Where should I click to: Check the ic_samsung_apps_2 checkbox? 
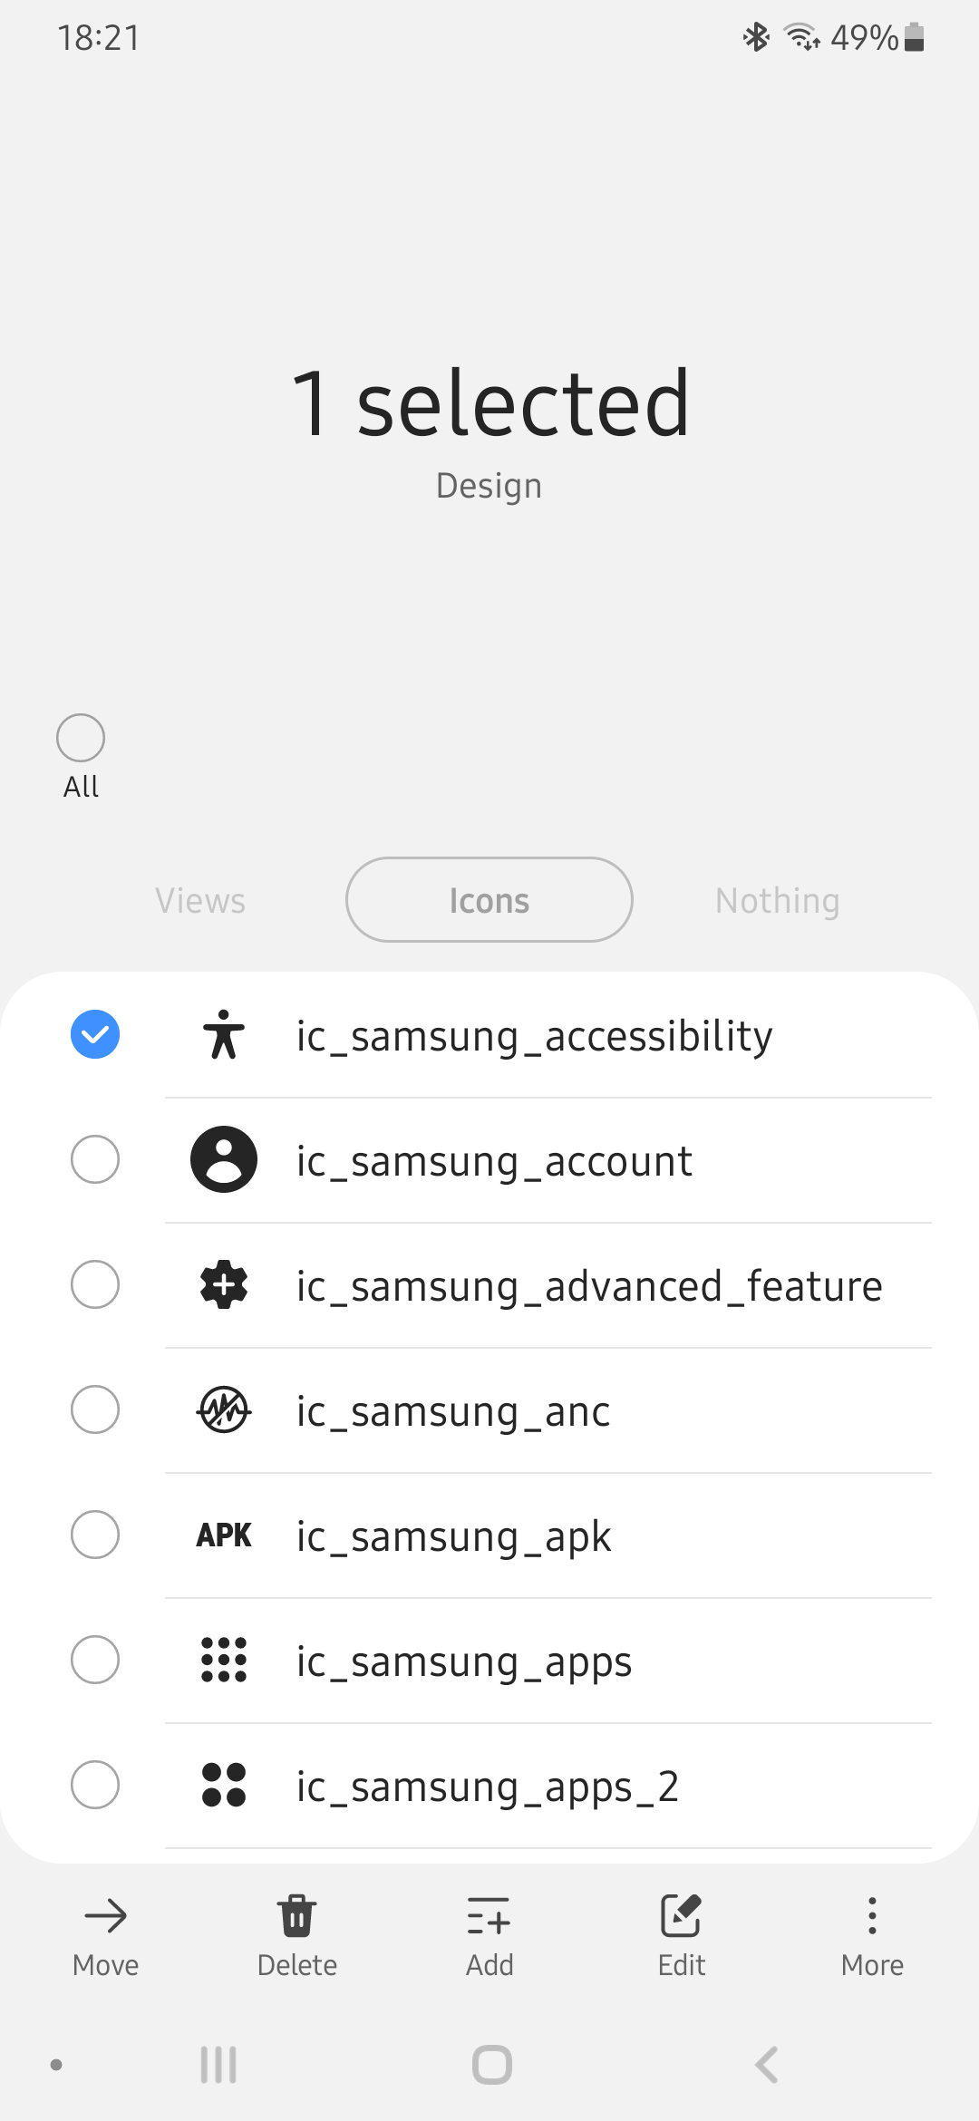pos(95,1785)
